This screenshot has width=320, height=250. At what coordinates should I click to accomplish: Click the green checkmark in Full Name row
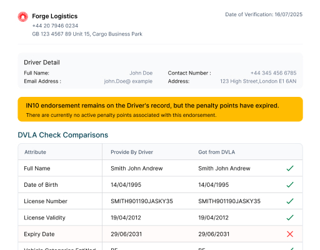(290, 168)
